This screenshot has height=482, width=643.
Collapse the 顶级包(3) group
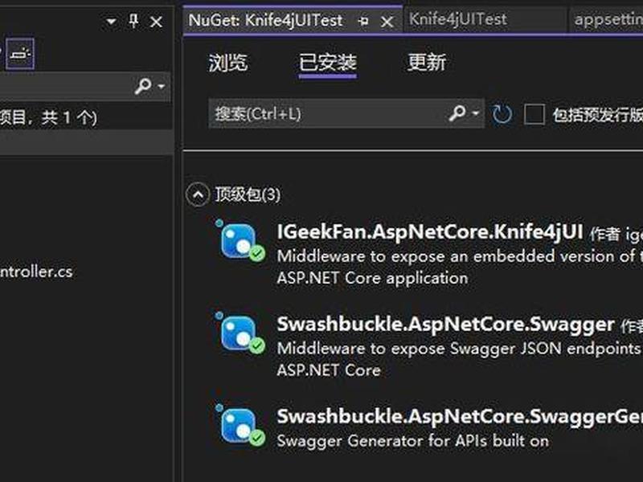tap(198, 194)
